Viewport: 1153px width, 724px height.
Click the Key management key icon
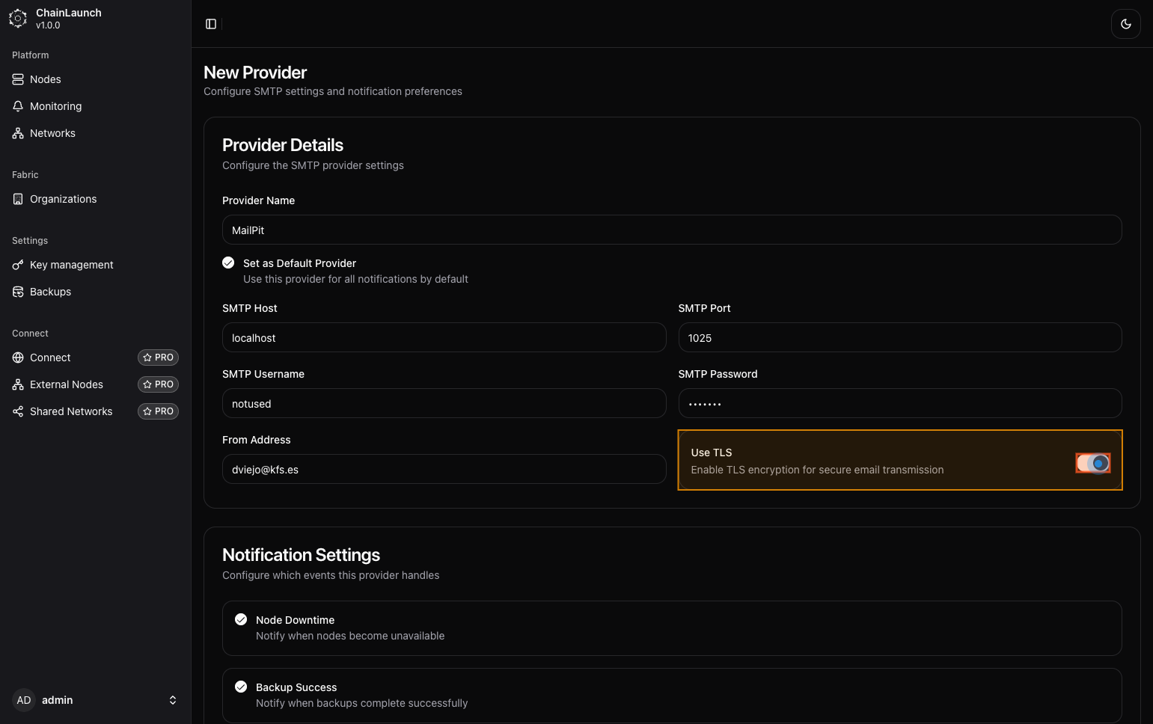click(x=18, y=265)
